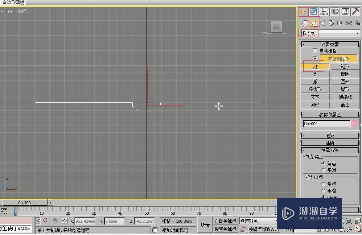
Task: Collapse the 创建方法 rollout
Action: pos(330,150)
